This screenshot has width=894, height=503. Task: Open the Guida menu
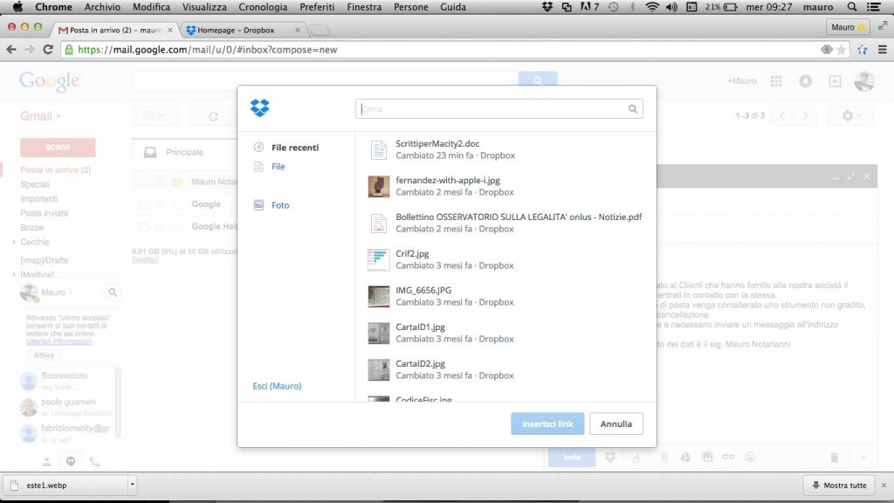pos(453,7)
